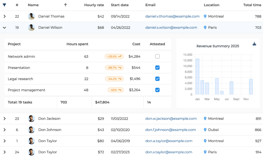The image size is (263, 156).
Task: Open email link don.w.jackson@example.com
Action: pos(171,119)
